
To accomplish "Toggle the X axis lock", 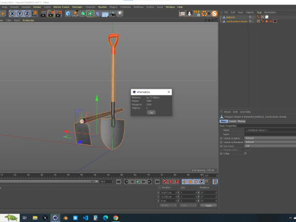I will pos(12,14).
